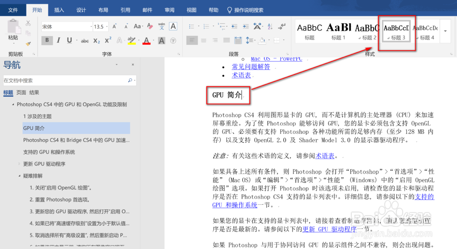
Task: Toggle superscript X2 formatting
Action: (108, 41)
